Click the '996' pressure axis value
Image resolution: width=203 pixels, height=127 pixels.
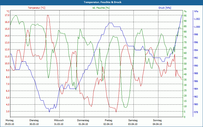pyautogui.click(x=196, y=42)
